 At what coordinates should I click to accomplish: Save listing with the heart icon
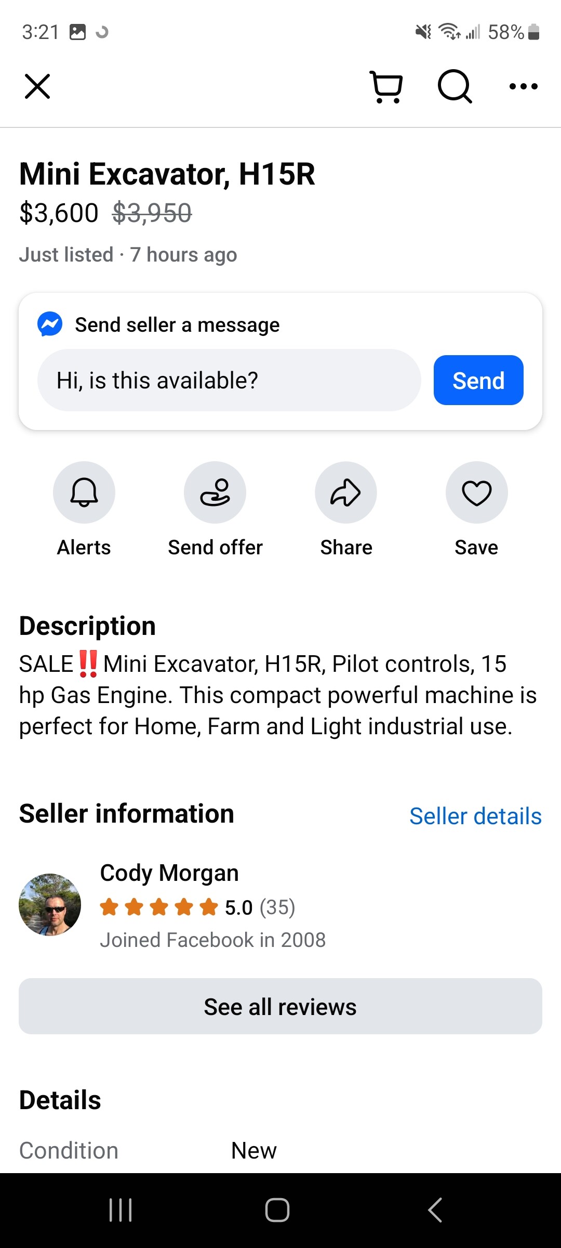pos(476,492)
